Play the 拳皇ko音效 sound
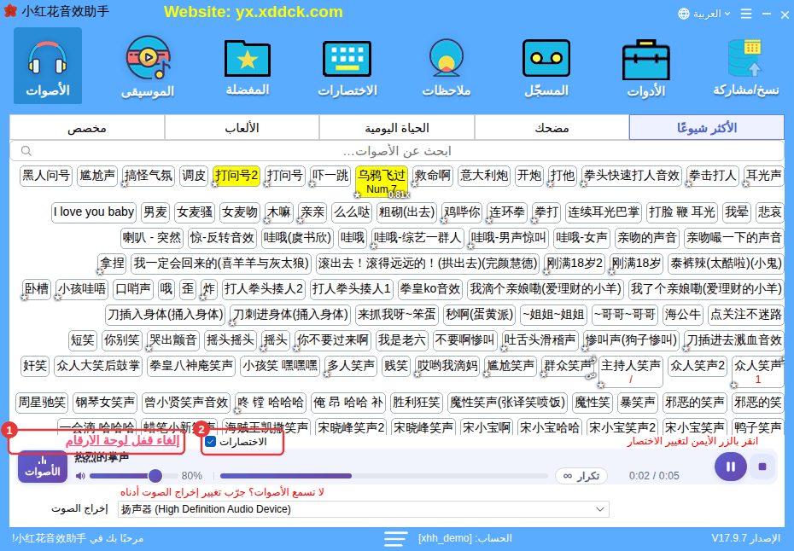Image resolution: width=794 pixels, height=551 pixels. 429,289
